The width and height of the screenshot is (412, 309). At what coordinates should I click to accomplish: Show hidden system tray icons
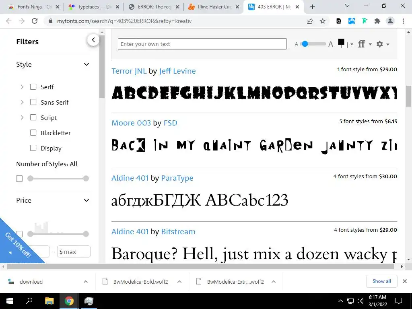(340, 301)
